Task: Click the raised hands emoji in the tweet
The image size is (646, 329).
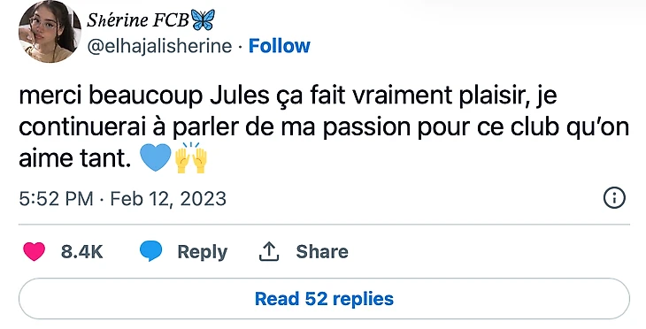Action: point(191,157)
